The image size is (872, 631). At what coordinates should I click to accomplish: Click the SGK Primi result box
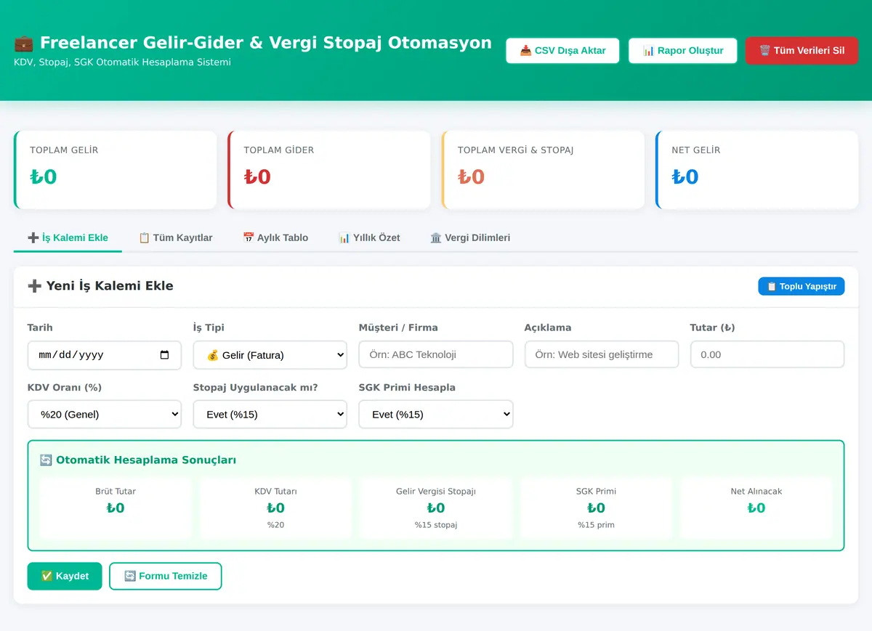pyautogui.click(x=596, y=508)
